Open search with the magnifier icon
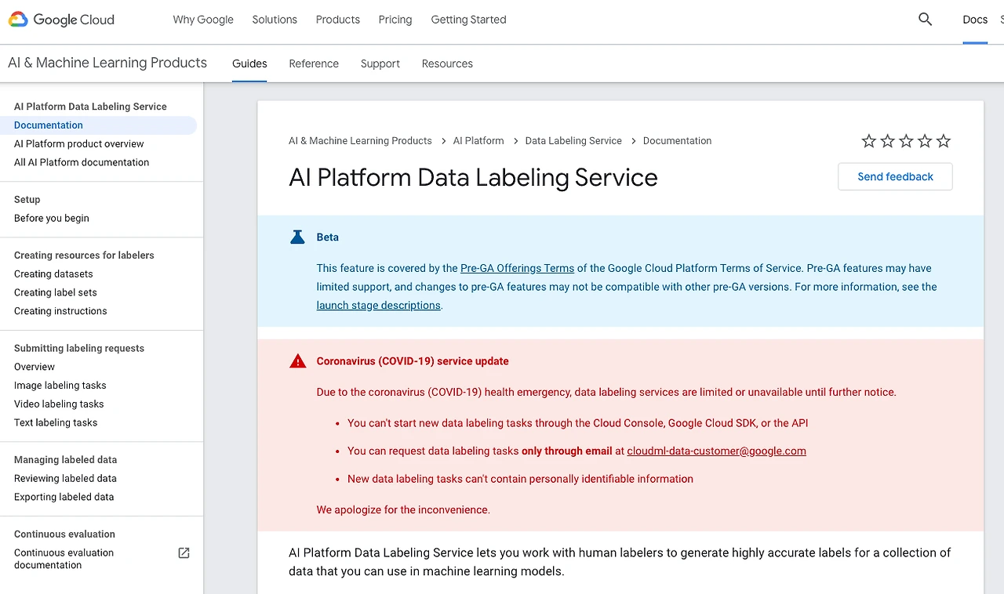The image size is (1004, 594). [x=925, y=20]
